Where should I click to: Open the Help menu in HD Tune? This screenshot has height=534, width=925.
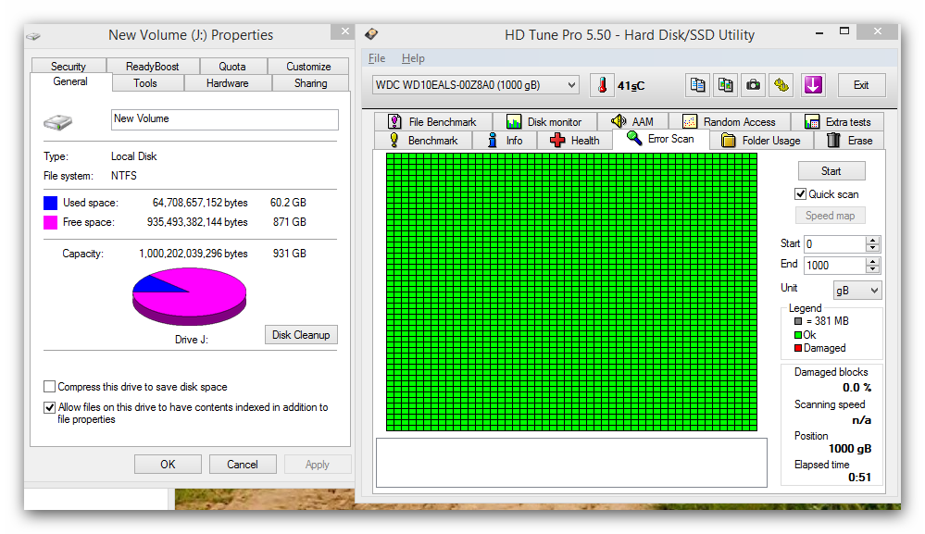point(413,58)
